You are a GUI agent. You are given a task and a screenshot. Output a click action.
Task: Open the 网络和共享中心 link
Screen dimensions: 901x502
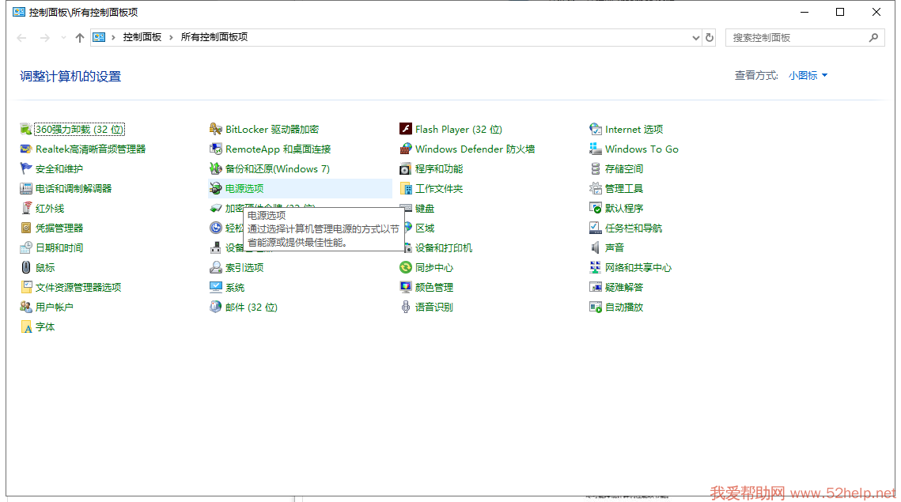pyautogui.click(x=638, y=268)
